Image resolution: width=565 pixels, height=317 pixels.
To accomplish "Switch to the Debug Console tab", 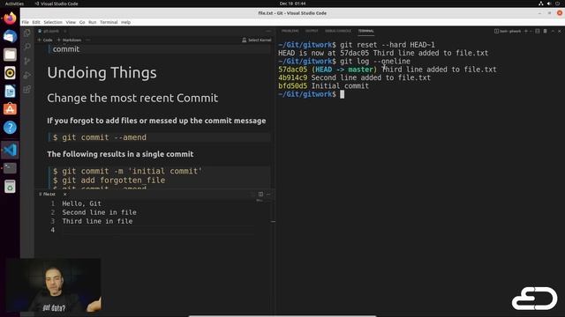I will click(338, 31).
